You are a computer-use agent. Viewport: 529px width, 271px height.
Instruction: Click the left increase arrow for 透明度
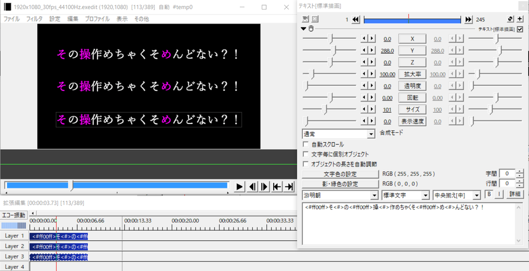pos(371,86)
